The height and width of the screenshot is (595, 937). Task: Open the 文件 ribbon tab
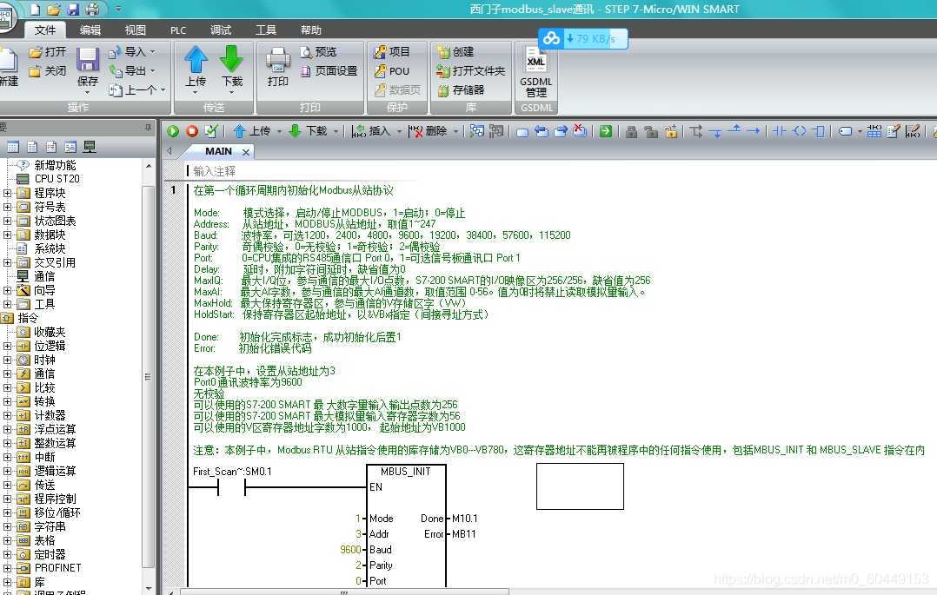(45, 30)
